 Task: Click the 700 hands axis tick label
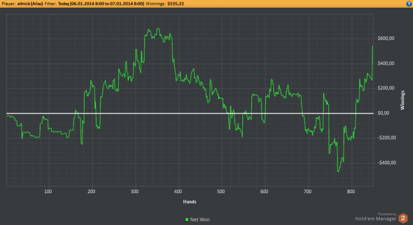[307, 191]
